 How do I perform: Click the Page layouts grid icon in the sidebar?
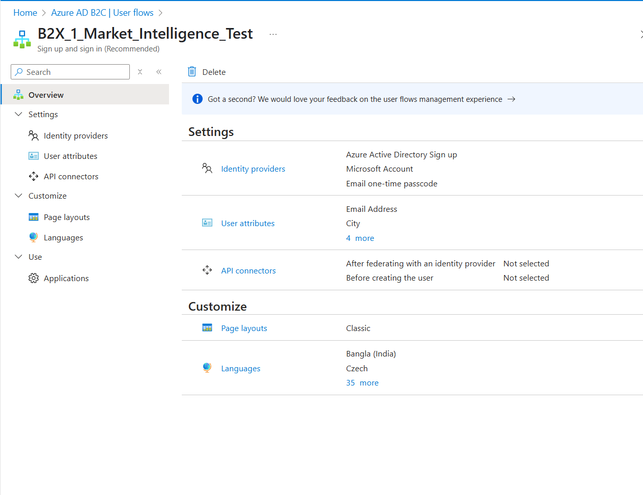tap(34, 217)
